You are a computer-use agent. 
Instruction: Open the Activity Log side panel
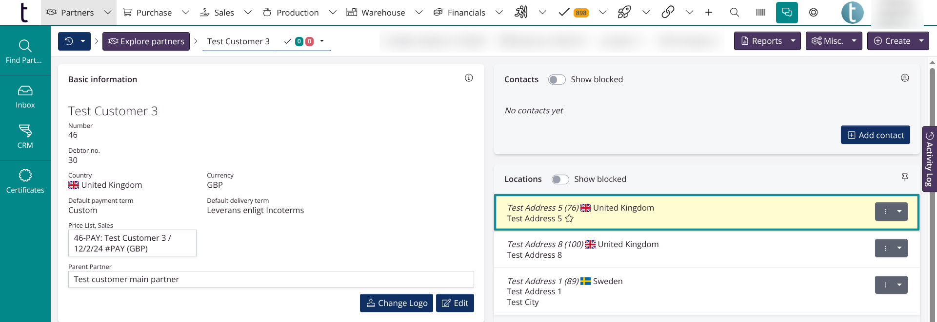pos(929,159)
